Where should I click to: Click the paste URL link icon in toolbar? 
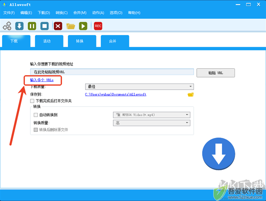click(7, 26)
